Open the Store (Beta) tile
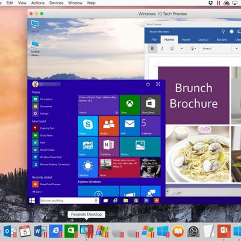The image size is (241, 241). coord(151,105)
